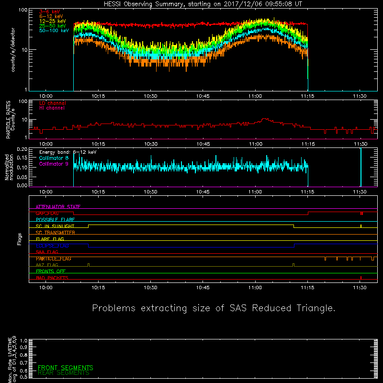Select the Collimator 9 legend entry
Viewport: 383px width, 383px height.
pyautogui.click(x=54, y=164)
